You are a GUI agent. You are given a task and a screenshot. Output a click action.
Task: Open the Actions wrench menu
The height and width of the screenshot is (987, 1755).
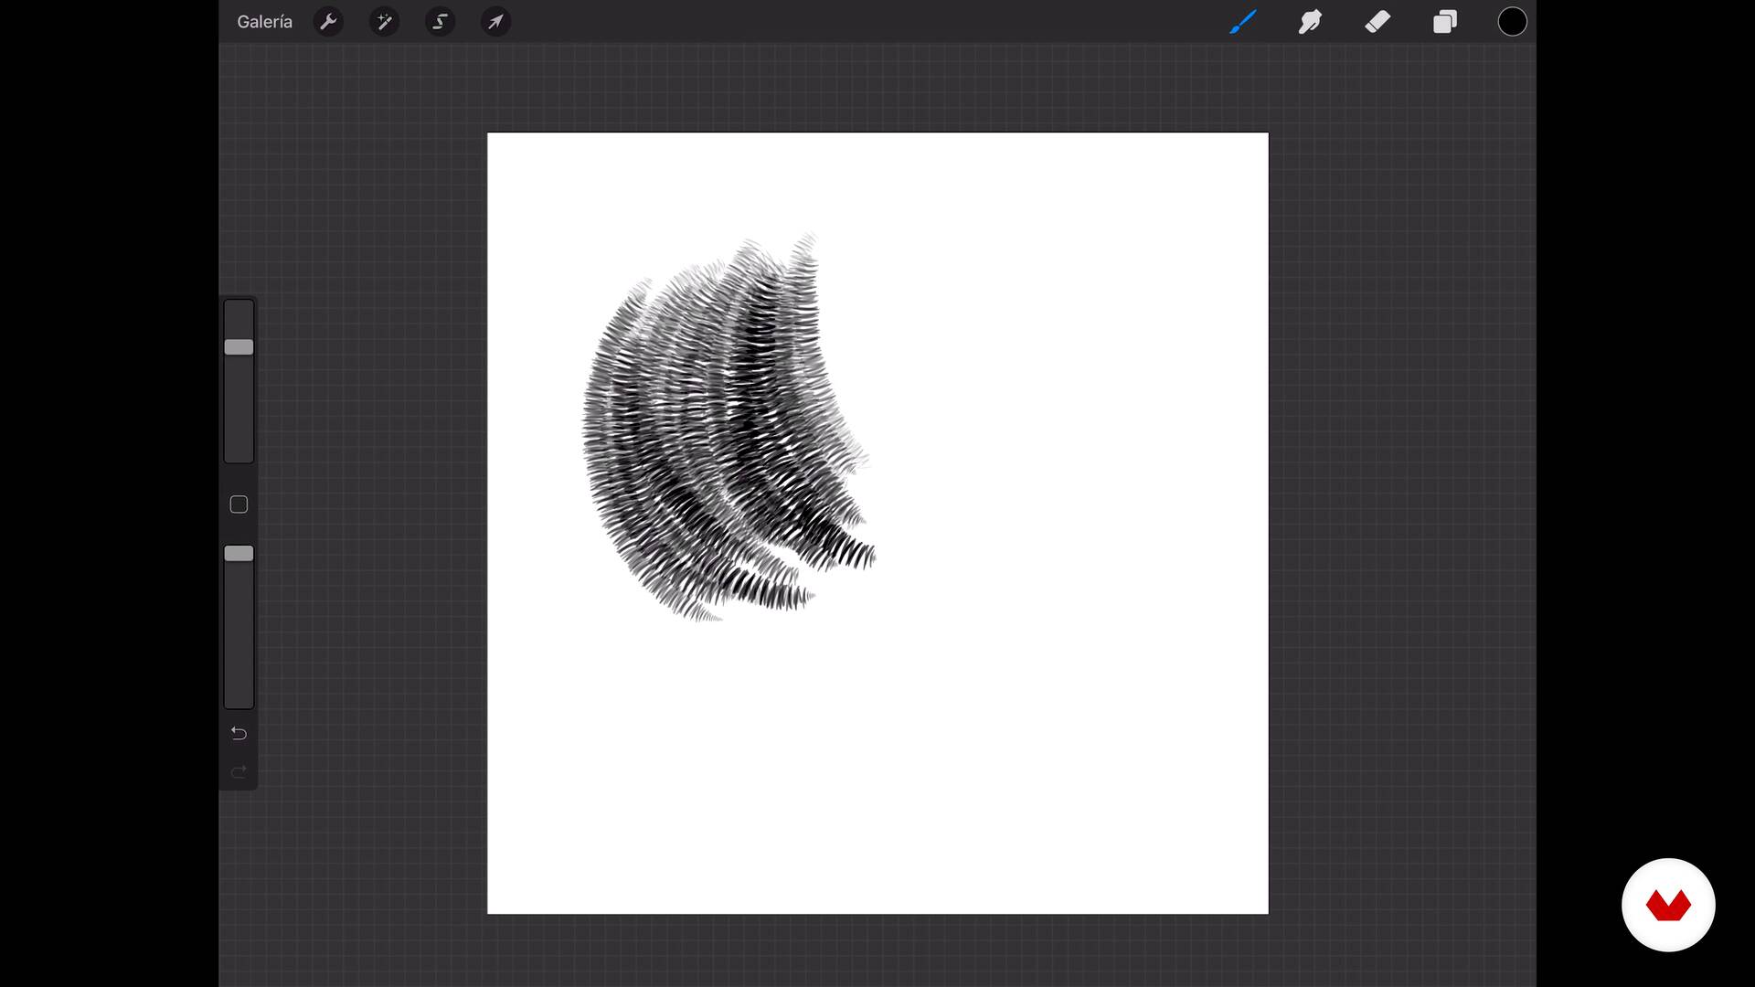point(328,22)
